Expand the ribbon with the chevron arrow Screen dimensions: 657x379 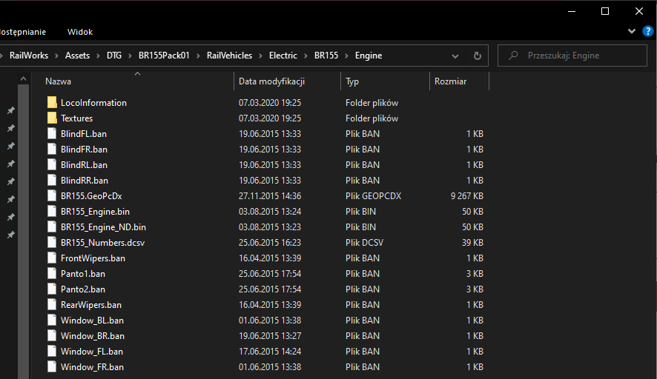631,31
